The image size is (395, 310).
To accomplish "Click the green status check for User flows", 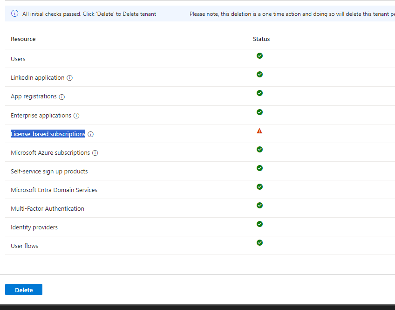I will [259, 242].
